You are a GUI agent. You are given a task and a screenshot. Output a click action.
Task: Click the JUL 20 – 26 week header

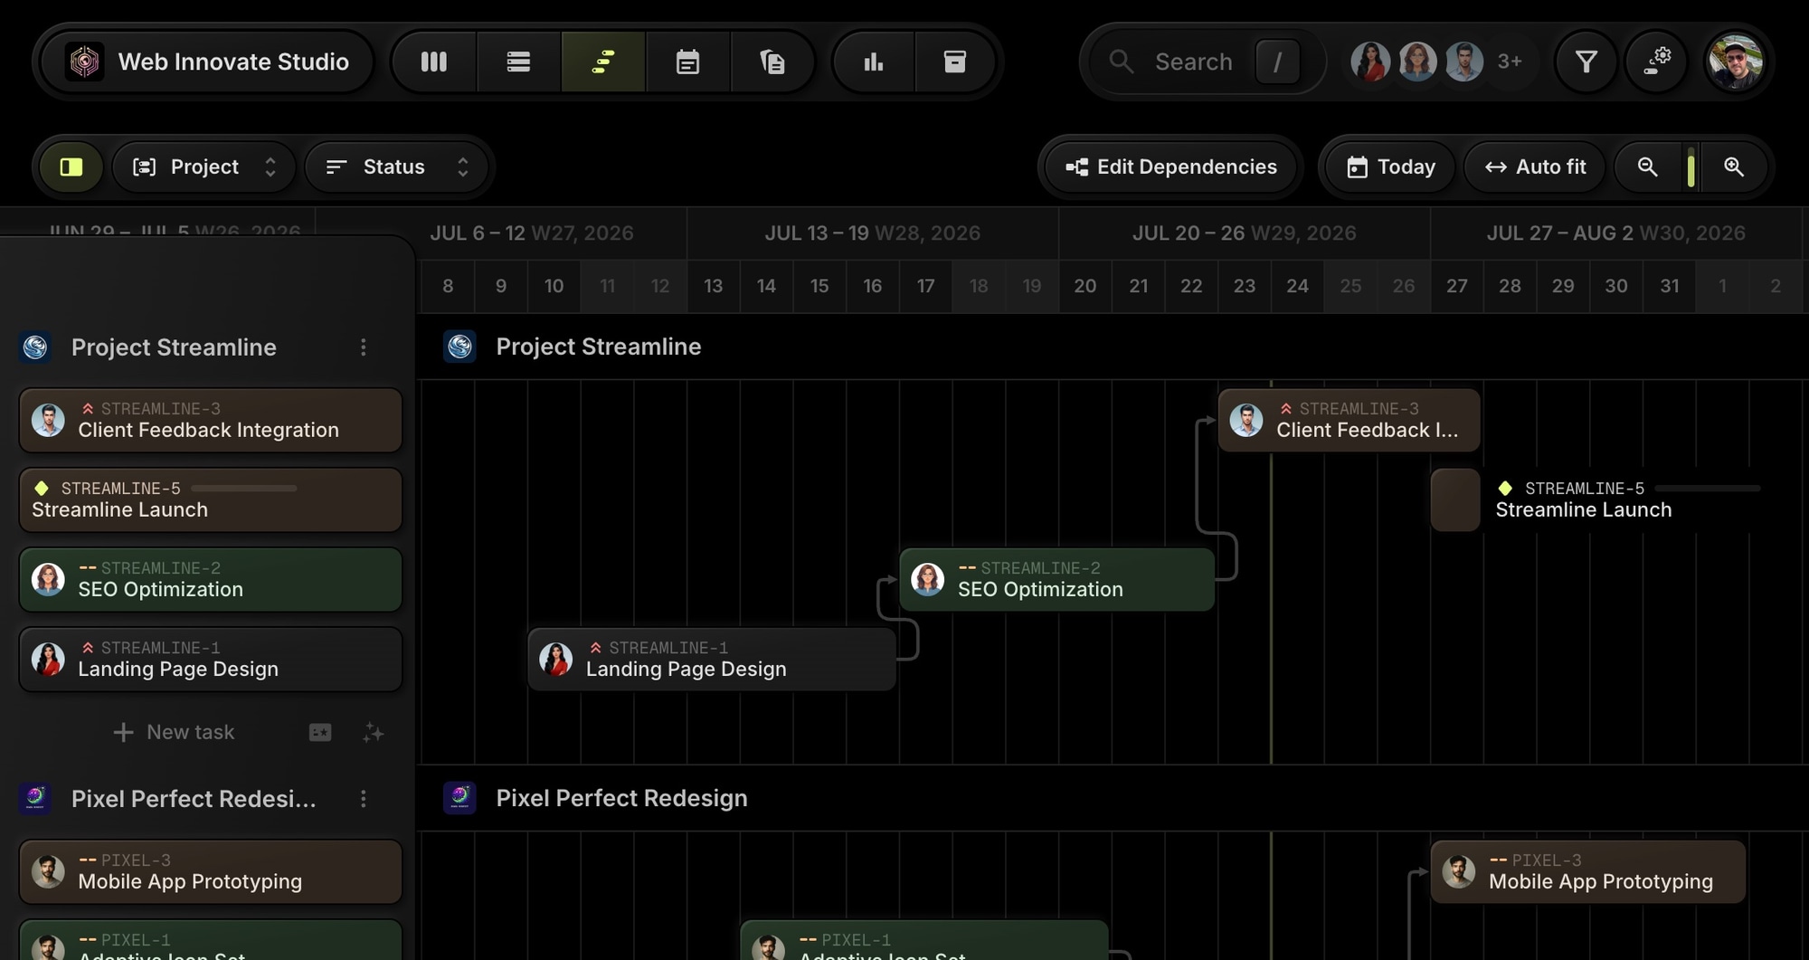tap(1244, 233)
